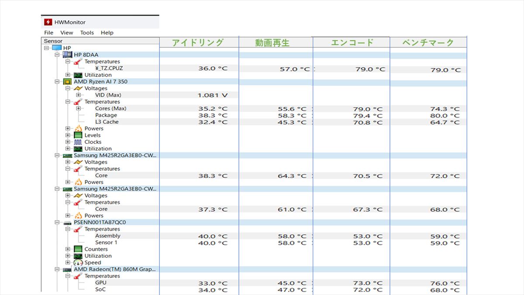This screenshot has width=524, height=295.
Task: Click the PSENN001TA87QC0 drive icon
Action: [x=68, y=222]
